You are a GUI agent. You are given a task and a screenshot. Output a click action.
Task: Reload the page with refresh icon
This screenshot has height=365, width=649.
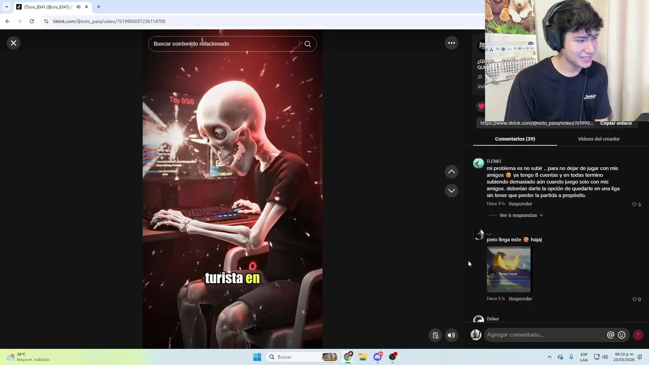click(x=31, y=21)
